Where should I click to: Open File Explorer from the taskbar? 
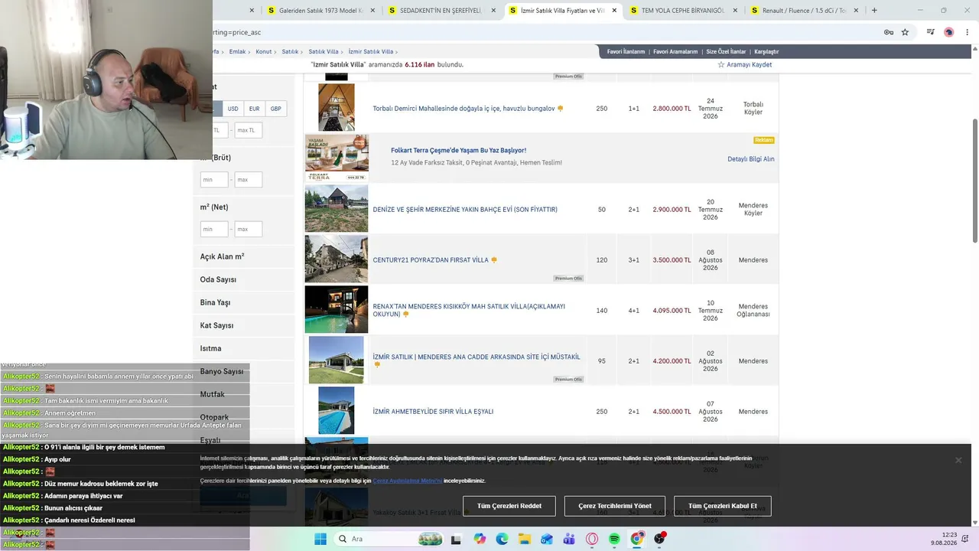(525, 539)
